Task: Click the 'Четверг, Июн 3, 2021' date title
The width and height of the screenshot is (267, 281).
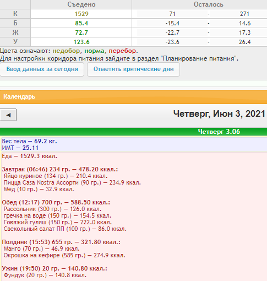Action: pyautogui.click(x=219, y=114)
